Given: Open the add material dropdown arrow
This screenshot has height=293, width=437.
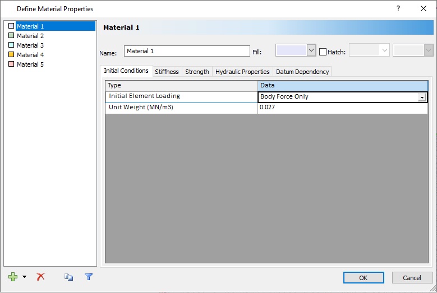Looking at the screenshot, I should pos(24,277).
